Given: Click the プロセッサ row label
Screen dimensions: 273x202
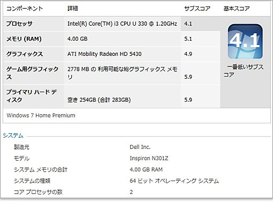Looking at the screenshot, I should [19, 24].
